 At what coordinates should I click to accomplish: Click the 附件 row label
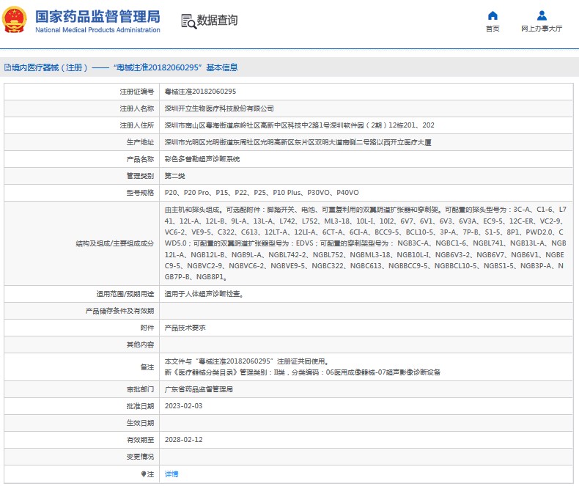(147, 328)
